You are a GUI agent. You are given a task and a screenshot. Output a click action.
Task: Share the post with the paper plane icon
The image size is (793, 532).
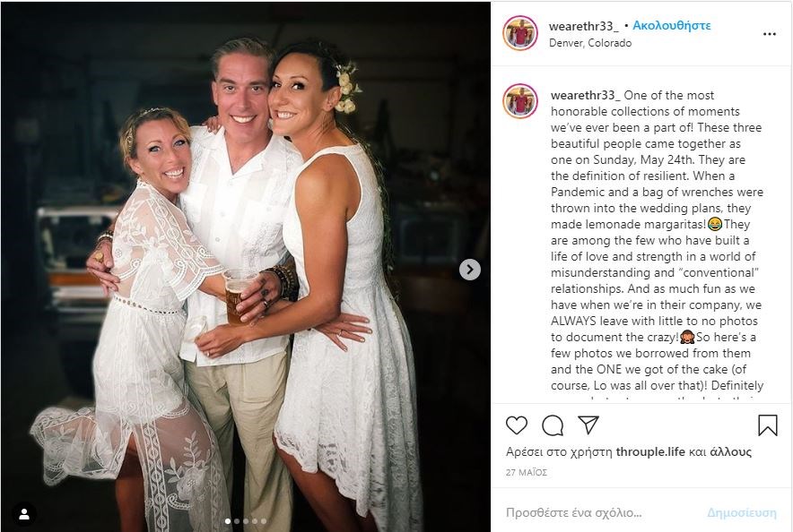(588, 425)
